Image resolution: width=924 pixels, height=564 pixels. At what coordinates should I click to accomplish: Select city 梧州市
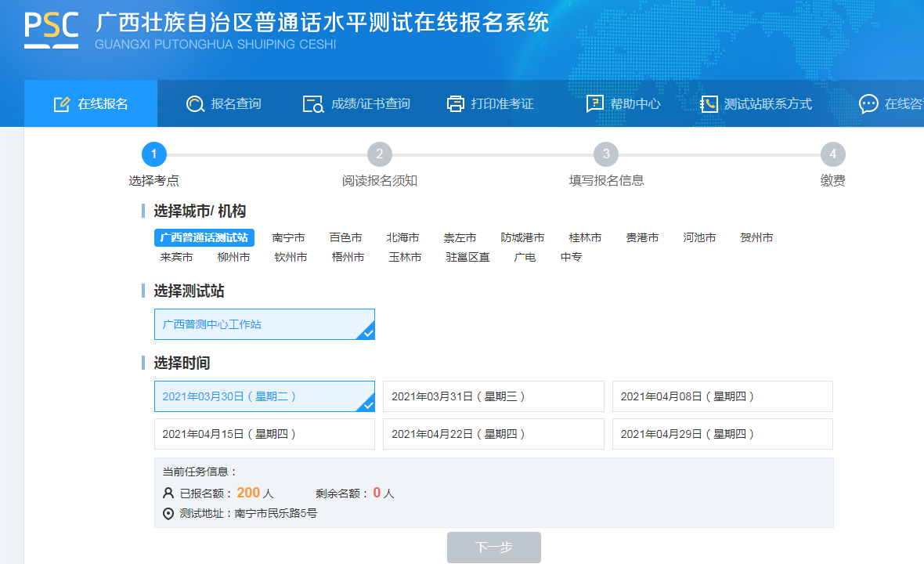(x=348, y=257)
